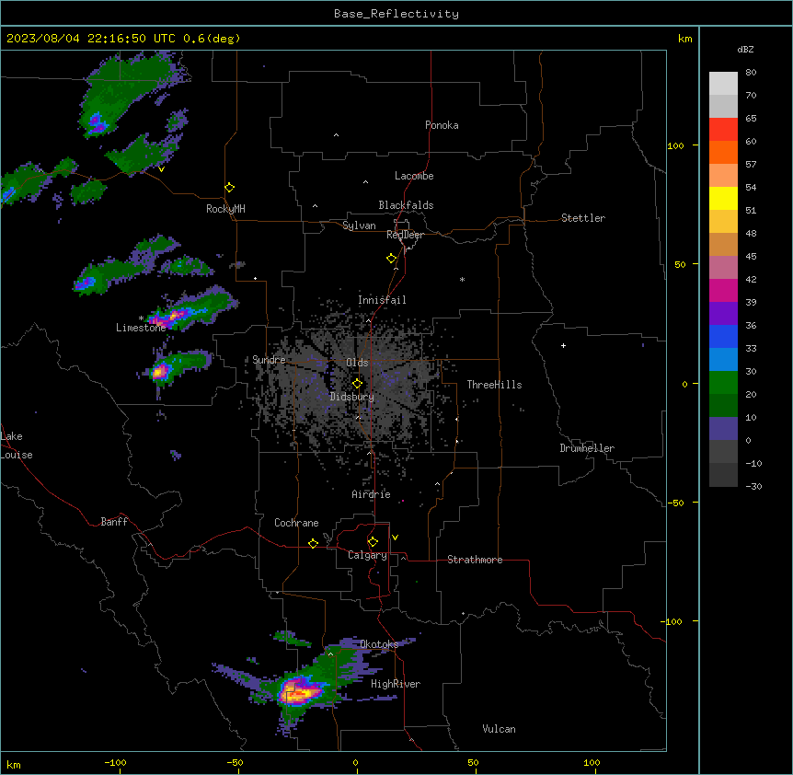Click the Vulcan label
The height and width of the screenshot is (775, 793).
(x=500, y=729)
